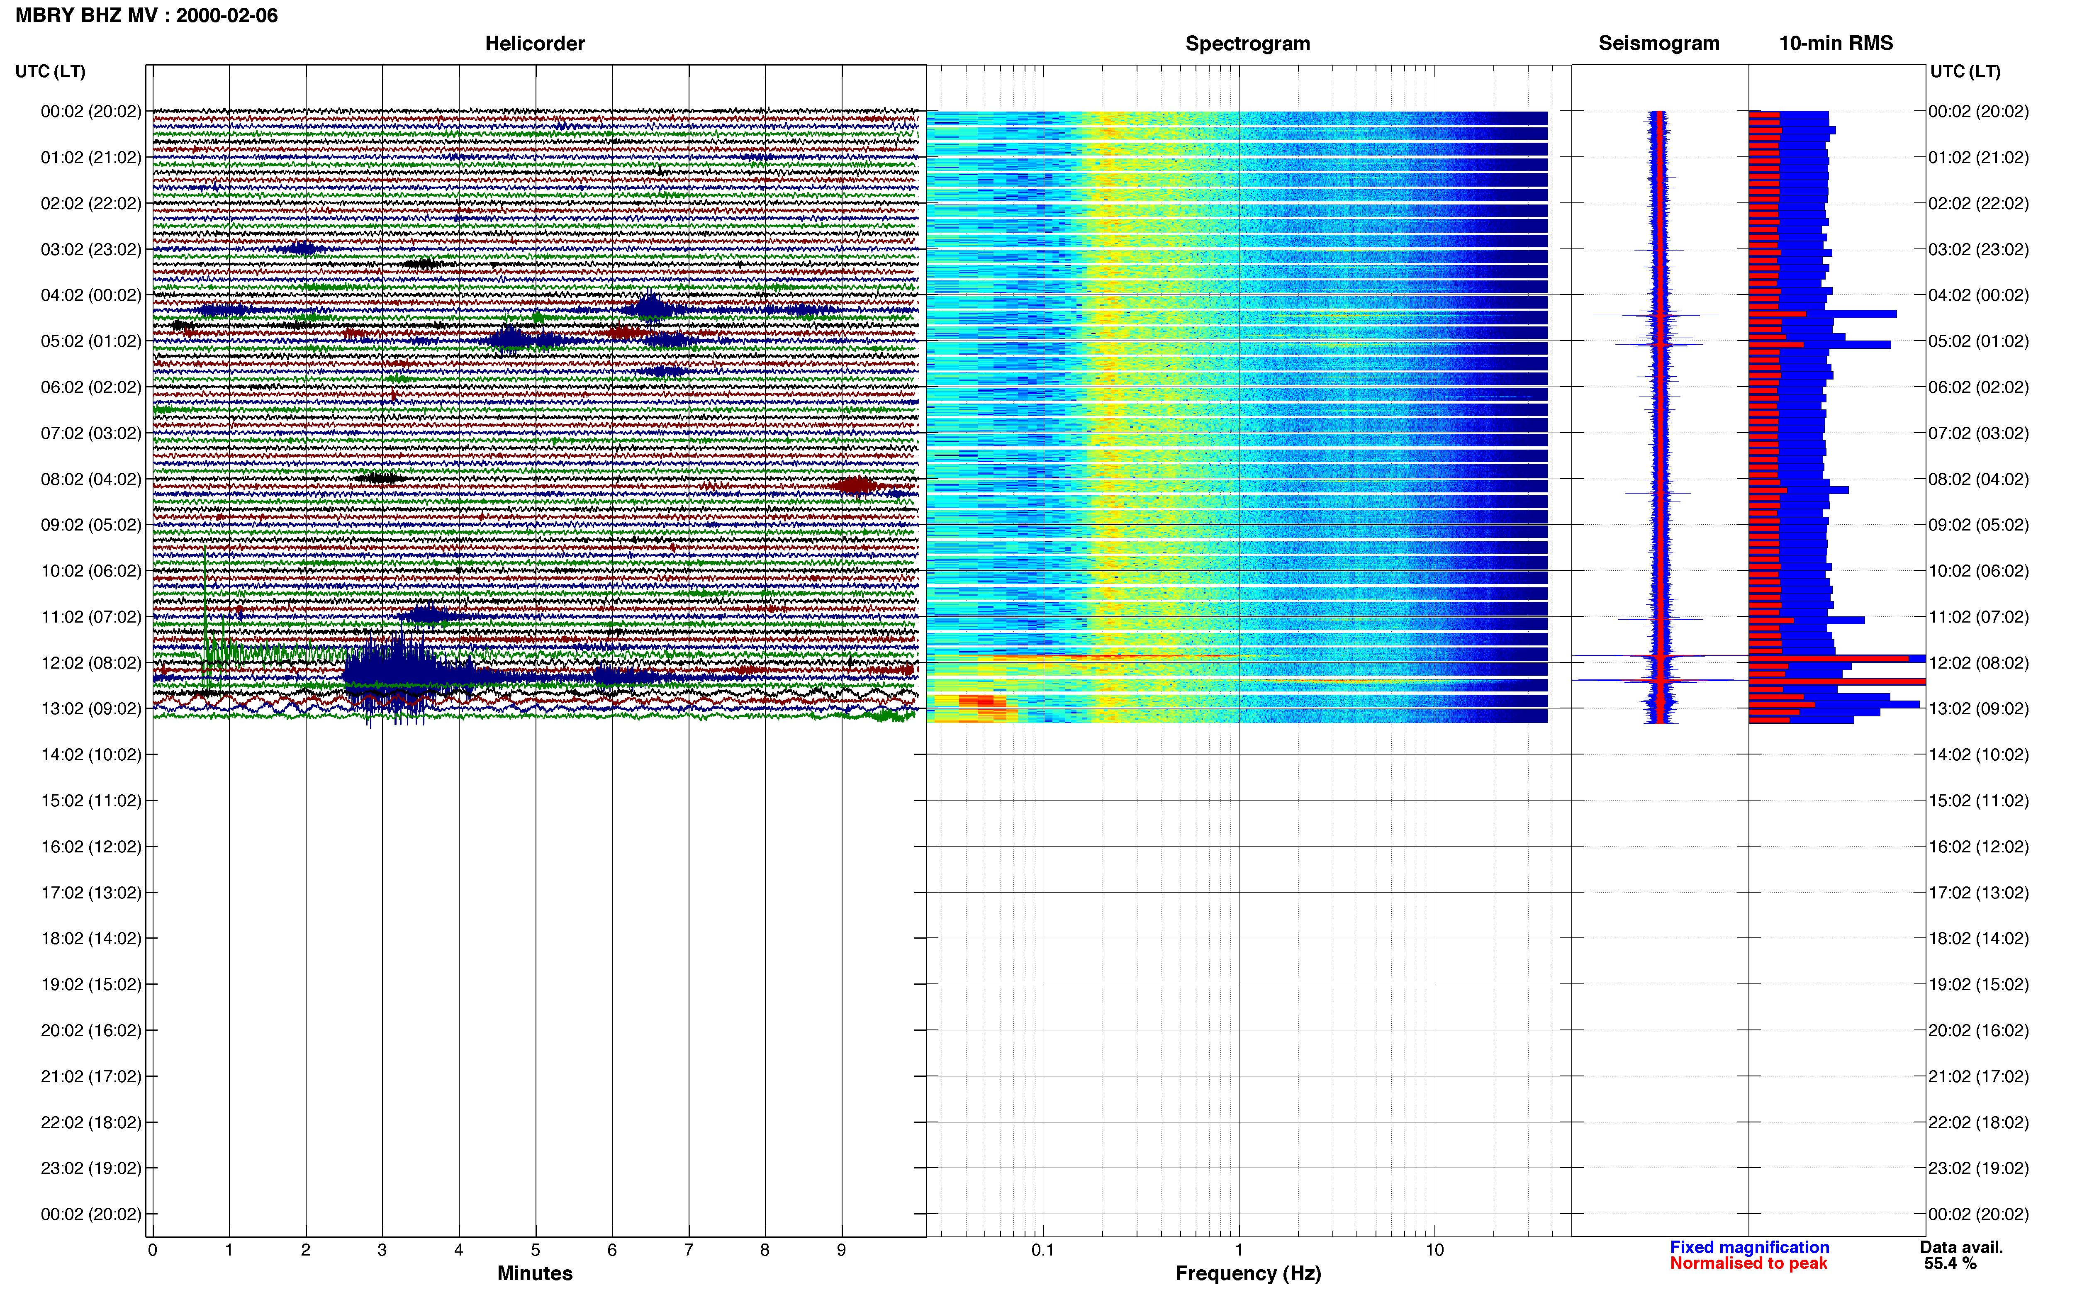Image resolution: width=2082 pixels, height=1302 pixels.
Task: Click left time label '15:02 (11:02)'
Action: 90,801
